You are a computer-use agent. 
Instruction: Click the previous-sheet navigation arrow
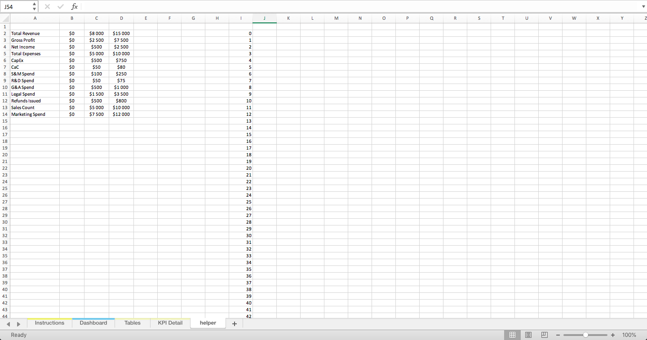[x=8, y=323]
